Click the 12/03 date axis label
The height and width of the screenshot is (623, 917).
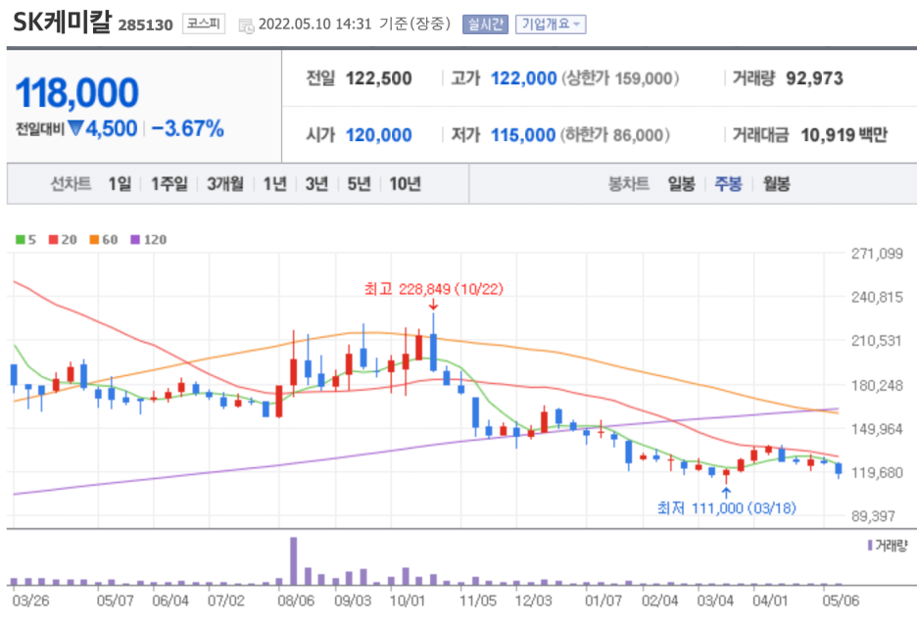click(x=533, y=600)
